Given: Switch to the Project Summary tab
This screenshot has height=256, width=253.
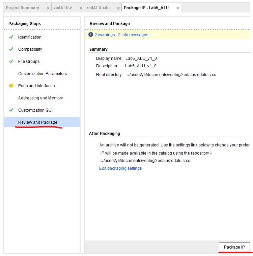Looking at the screenshot, I should pyautogui.click(x=22, y=8).
